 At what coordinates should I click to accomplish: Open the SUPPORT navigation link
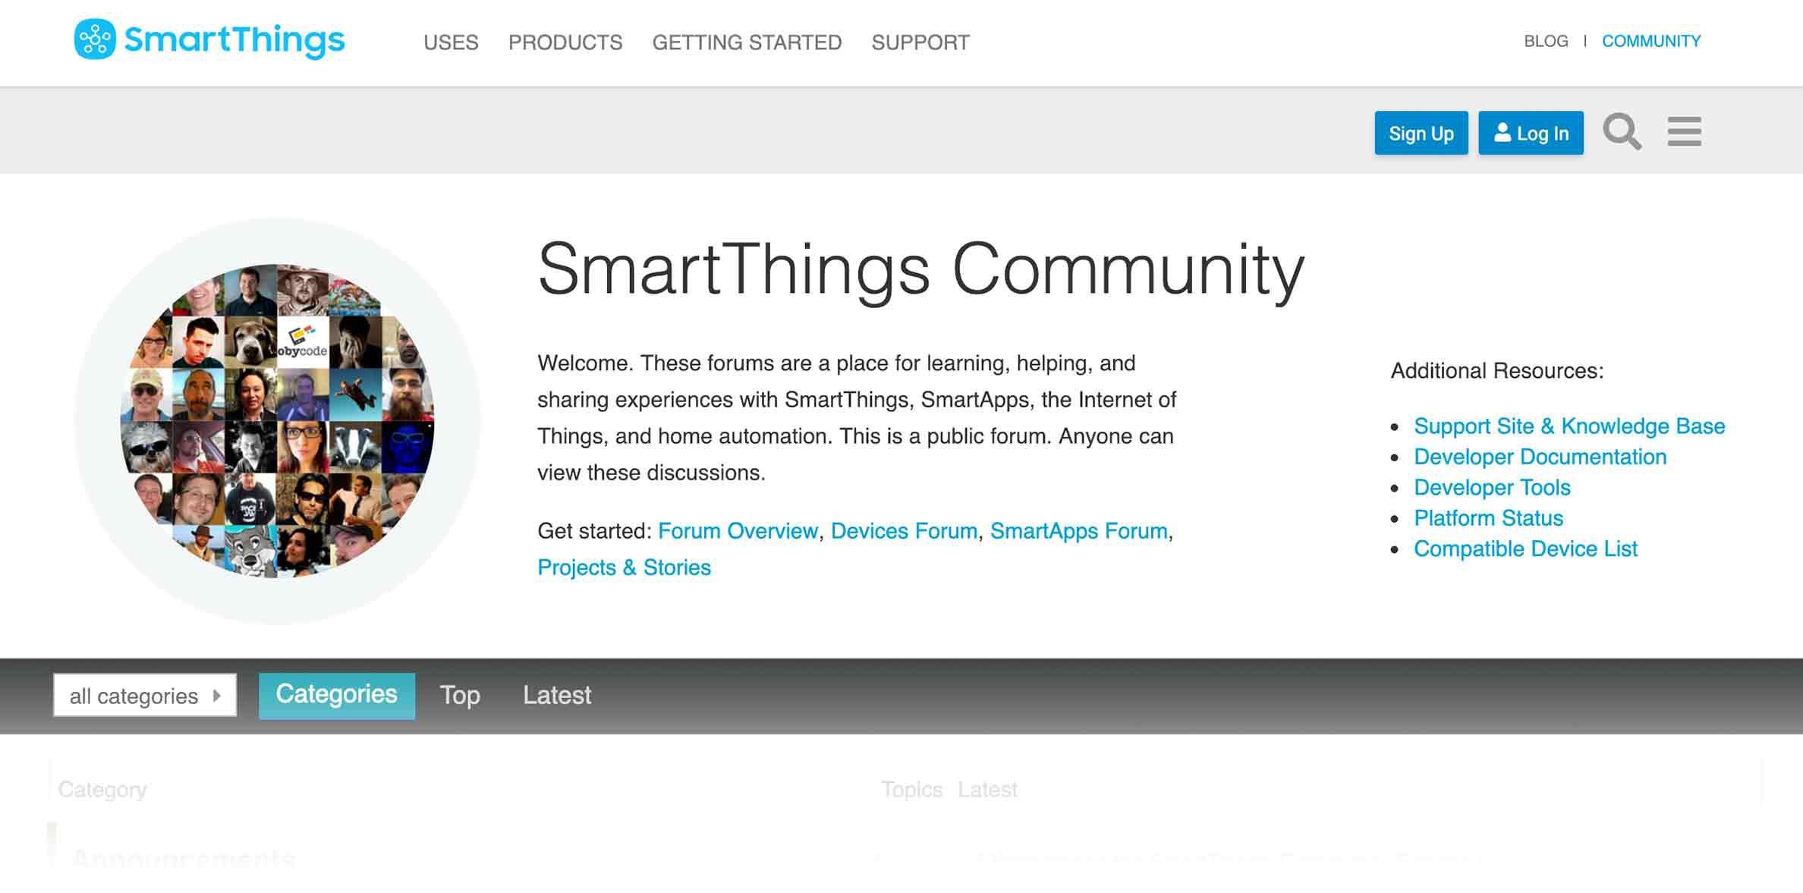pos(920,42)
